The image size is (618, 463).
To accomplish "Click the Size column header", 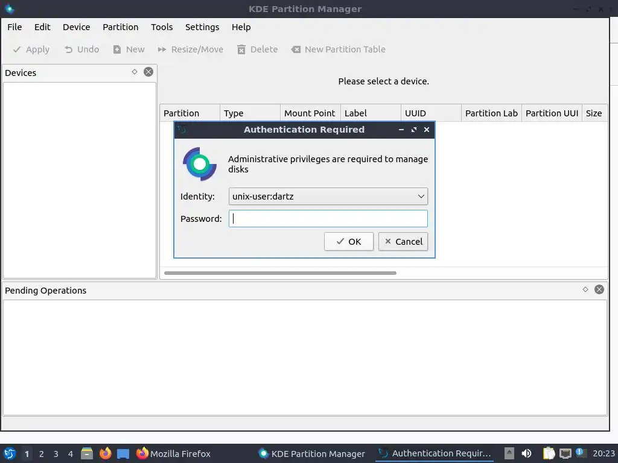I will coord(594,113).
